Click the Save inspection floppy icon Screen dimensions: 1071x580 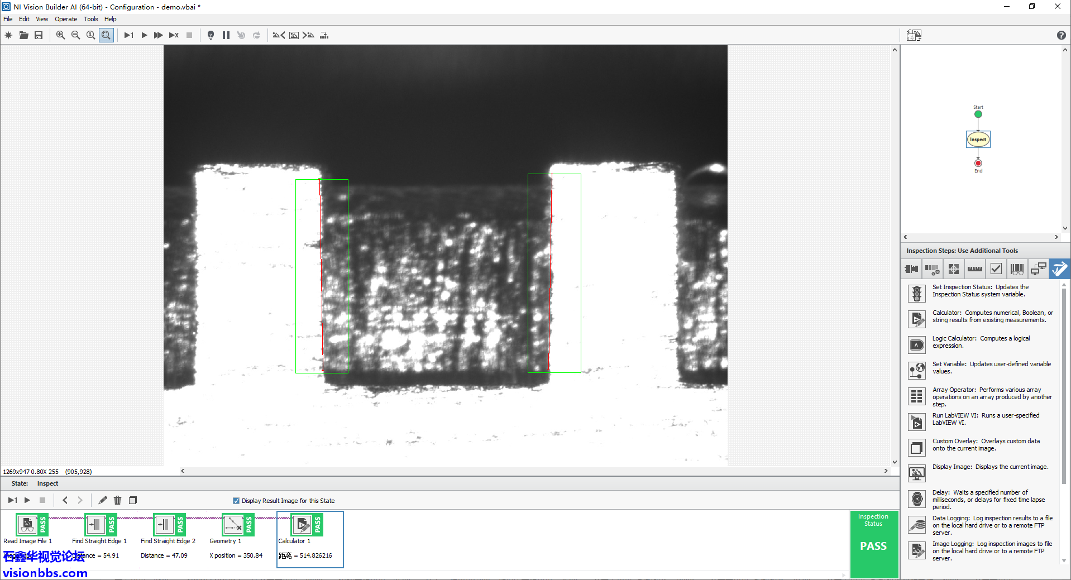(x=39, y=35)
